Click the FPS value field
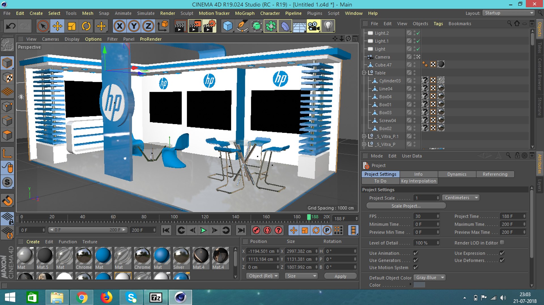The height and width of the screenshot is (305, 544). 426,216
